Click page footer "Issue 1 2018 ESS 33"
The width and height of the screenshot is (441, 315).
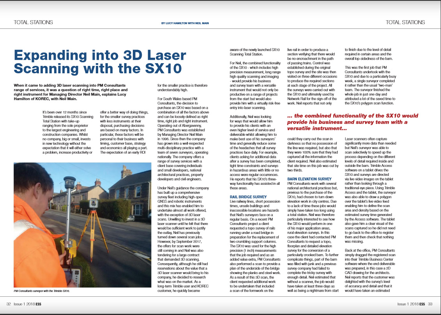click(415, 304)
